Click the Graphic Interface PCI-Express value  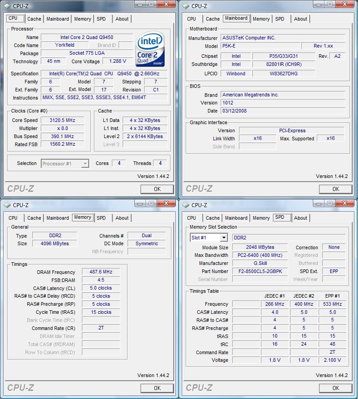point(292,130)
